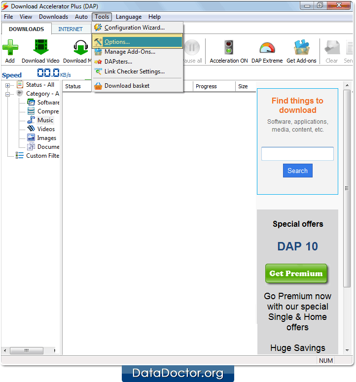Click the side panel vertical scrollbar thumb

(x=347, y=188)
